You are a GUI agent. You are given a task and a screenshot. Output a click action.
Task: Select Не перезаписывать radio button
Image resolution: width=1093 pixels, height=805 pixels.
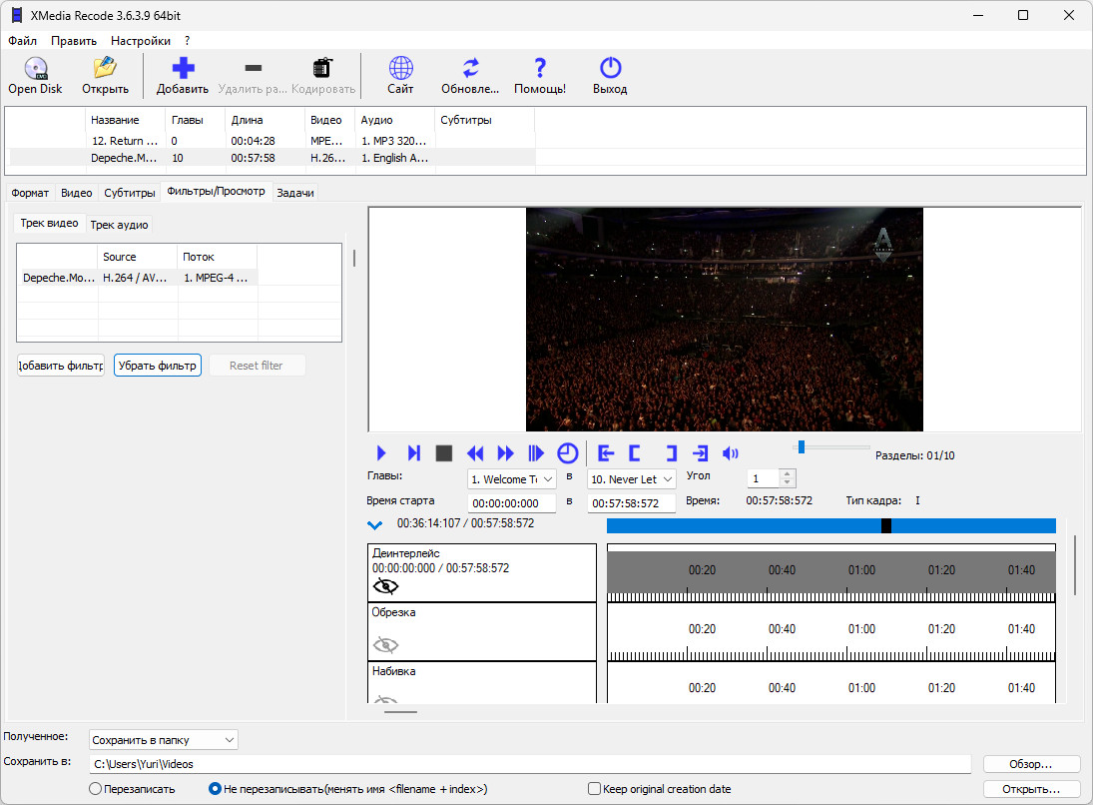tap(215, 789)
